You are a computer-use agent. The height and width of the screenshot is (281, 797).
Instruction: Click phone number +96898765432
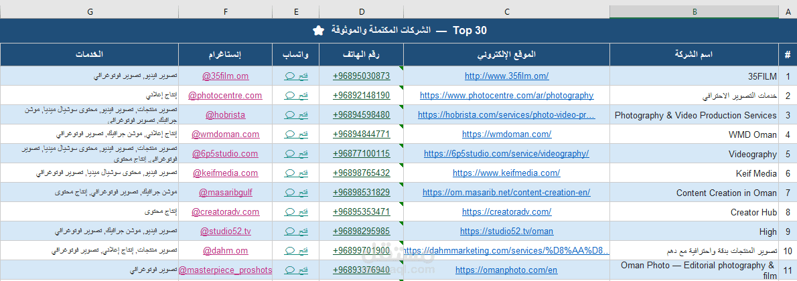click(362, 173)
